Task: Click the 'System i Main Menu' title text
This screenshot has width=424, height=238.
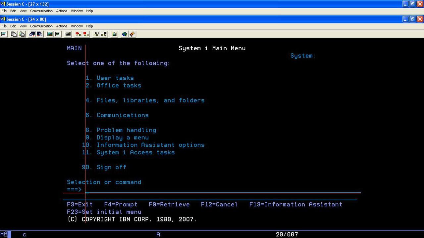Action: (x=212, y=48)
